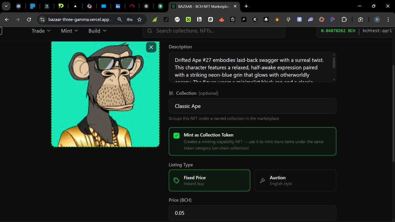Click the green bar chart extension icon
This screenshot has width=395, height=222.
pyautogui.click(x=155, y=19)
